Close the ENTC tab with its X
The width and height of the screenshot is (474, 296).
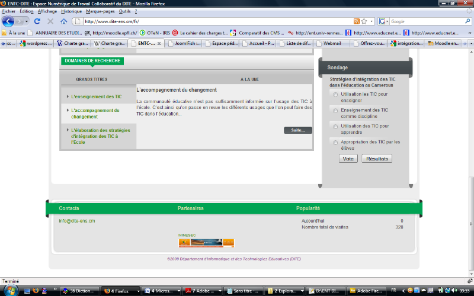(159, 43)
